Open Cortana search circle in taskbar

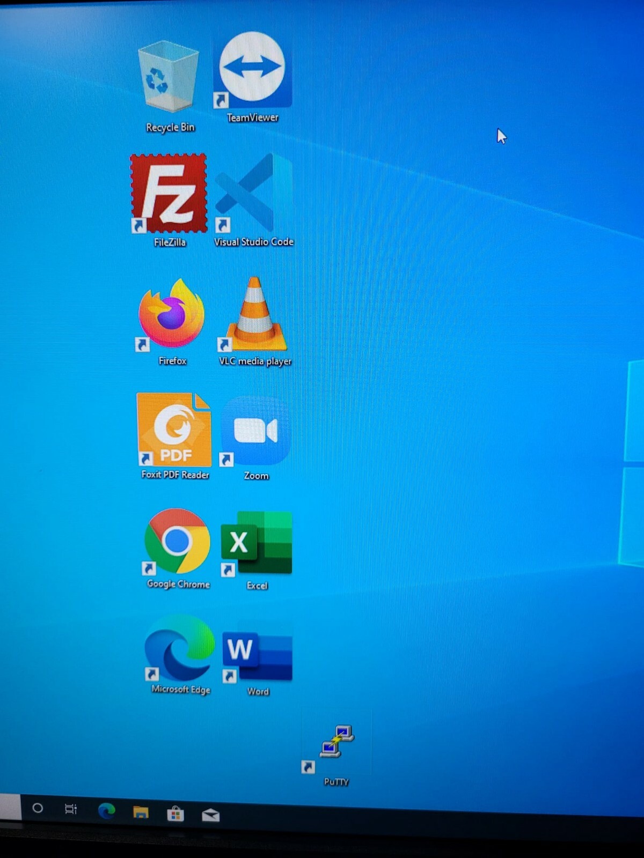pyautogui.click(x=38, y=808)
